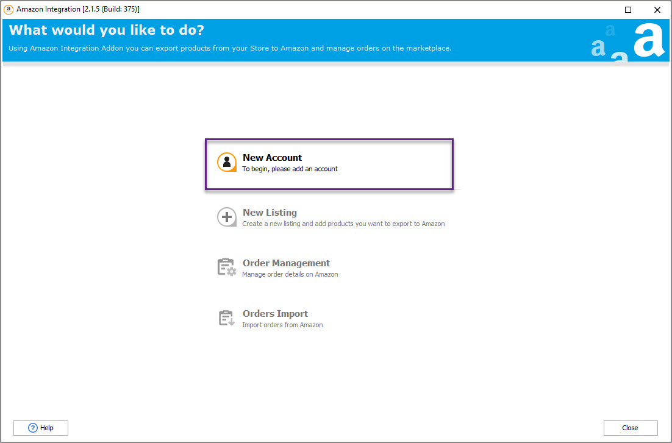Open the Order Management heading
672x443 pixels.
coord(286,263)
